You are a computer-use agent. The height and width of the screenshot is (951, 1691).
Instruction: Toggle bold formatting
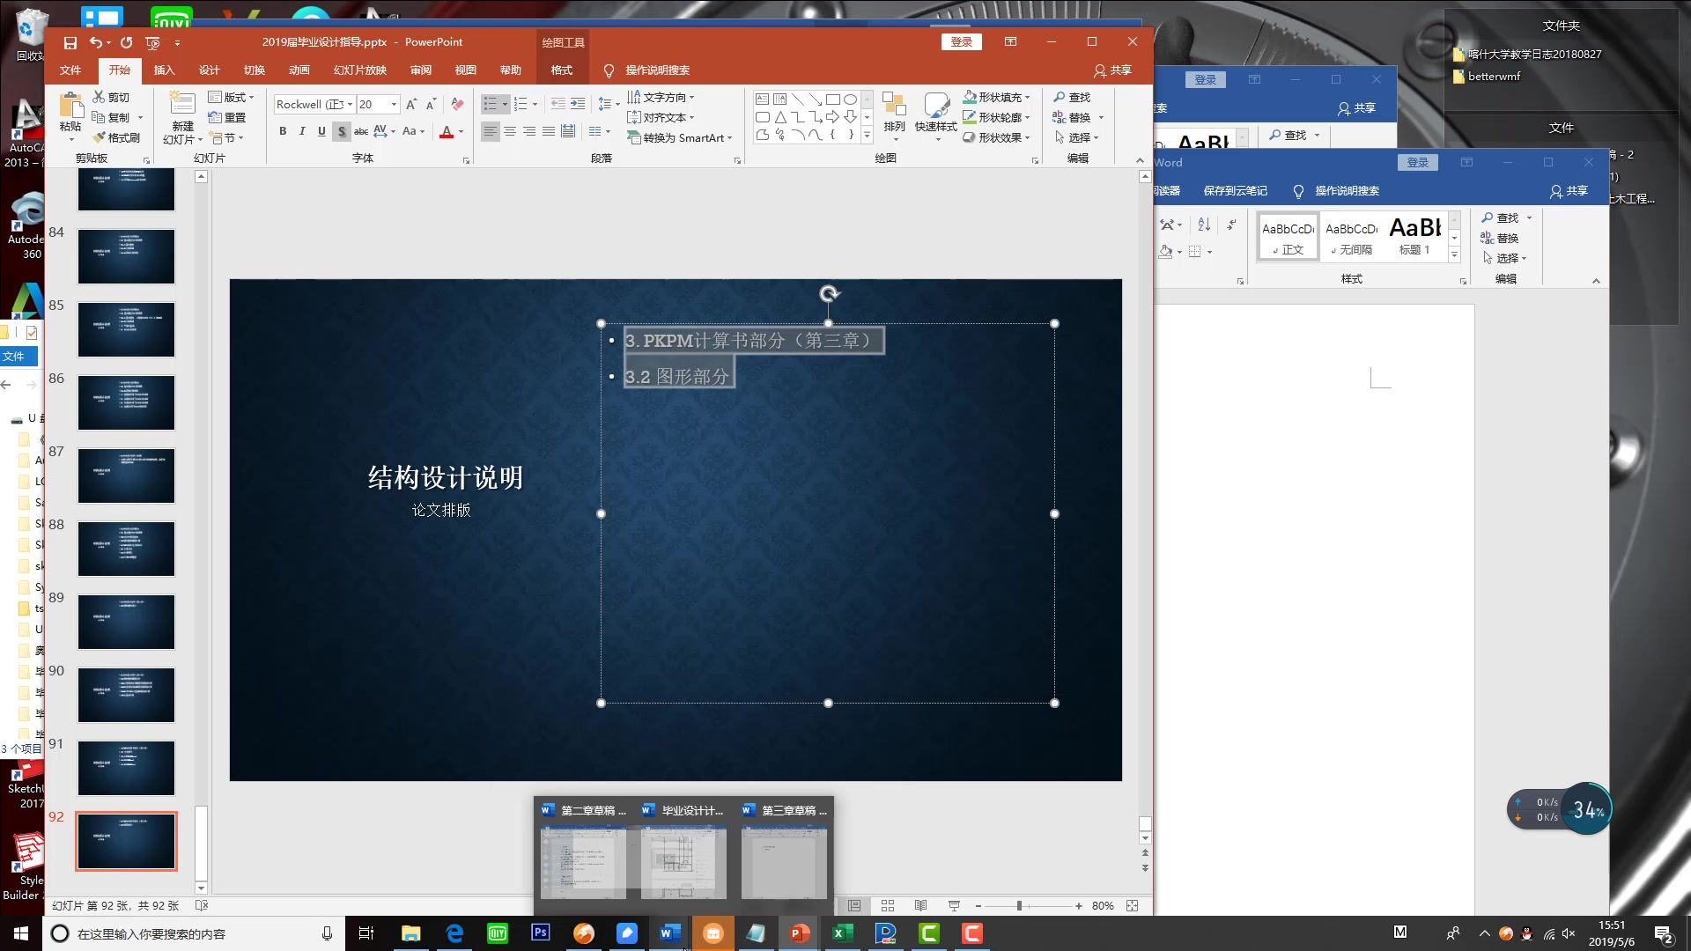click(x=283, y=131)
